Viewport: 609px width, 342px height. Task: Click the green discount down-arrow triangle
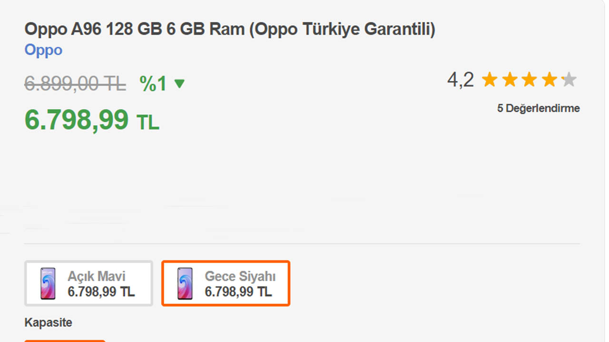point(179,84)
